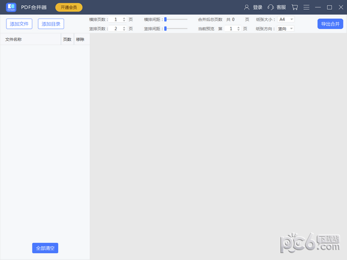Maximize the PDF合并器 window
The width and height of the screenshot is (347, 260).
[330, 8]
